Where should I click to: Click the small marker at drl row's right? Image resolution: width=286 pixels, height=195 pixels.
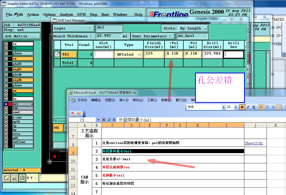coord(32,104)
